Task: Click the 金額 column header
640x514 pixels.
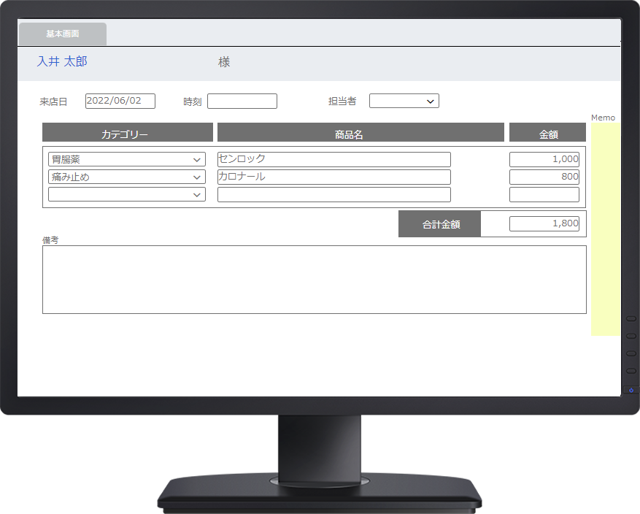Action: pos(547,133)
